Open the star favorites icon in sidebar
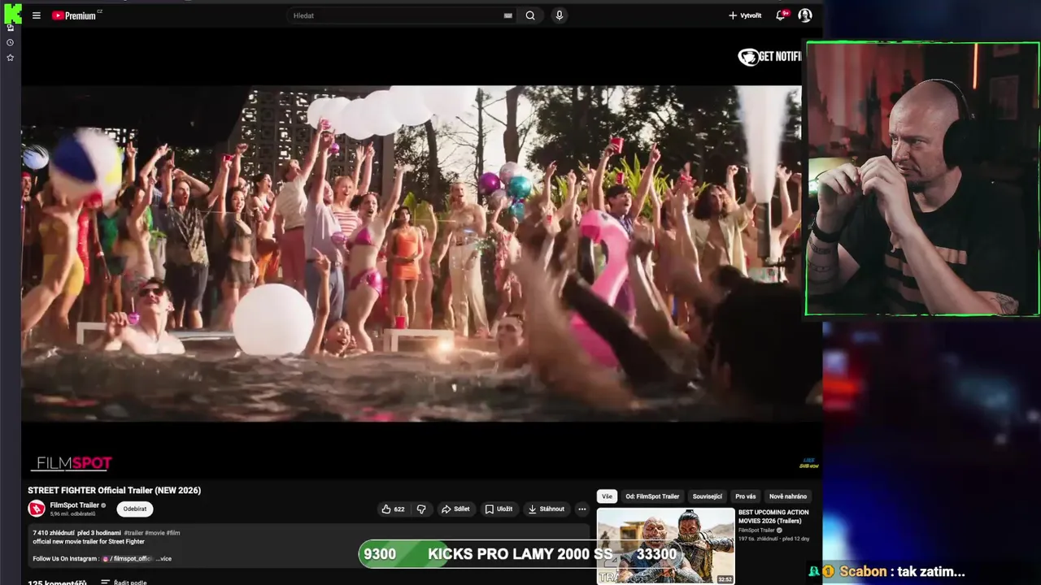The height and width of the screenshot is (585, 1041). click(x=10, y=58)
